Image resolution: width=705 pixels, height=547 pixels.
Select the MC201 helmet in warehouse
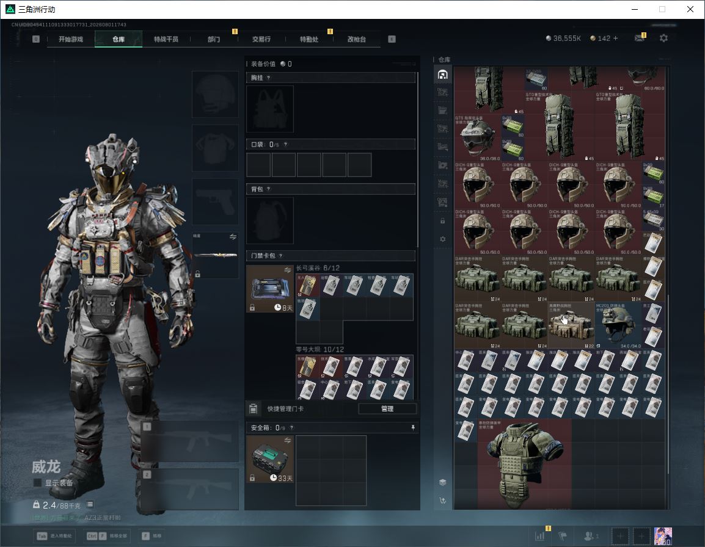[x=618, y=325]
